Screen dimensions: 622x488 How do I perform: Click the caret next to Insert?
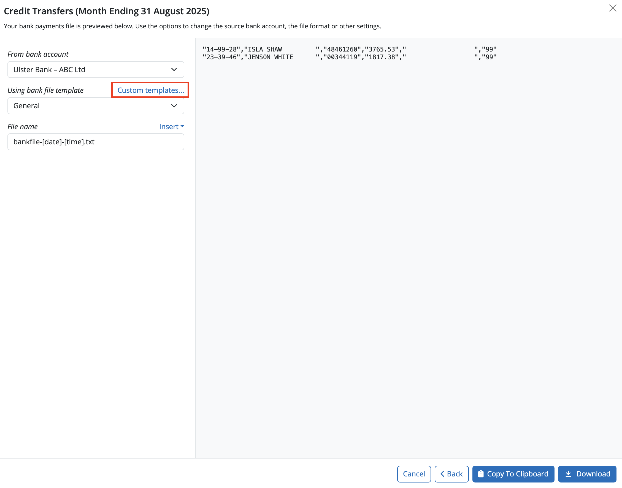coord(182,126)
